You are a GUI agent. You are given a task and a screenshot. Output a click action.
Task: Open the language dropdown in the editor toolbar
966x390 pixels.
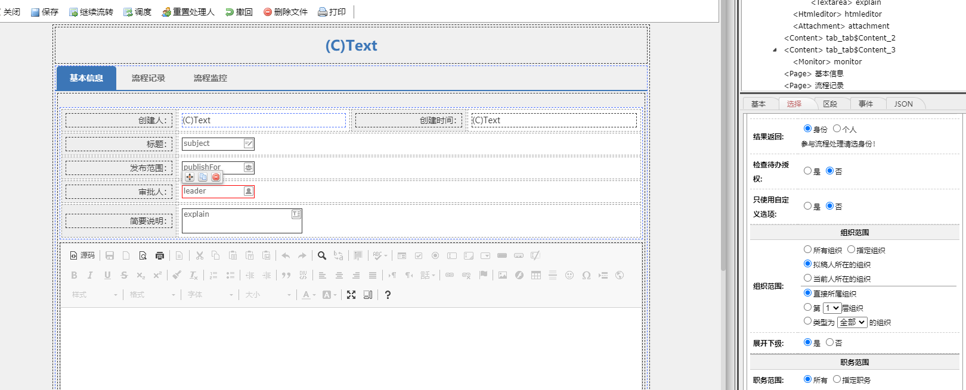click(428, 275)
